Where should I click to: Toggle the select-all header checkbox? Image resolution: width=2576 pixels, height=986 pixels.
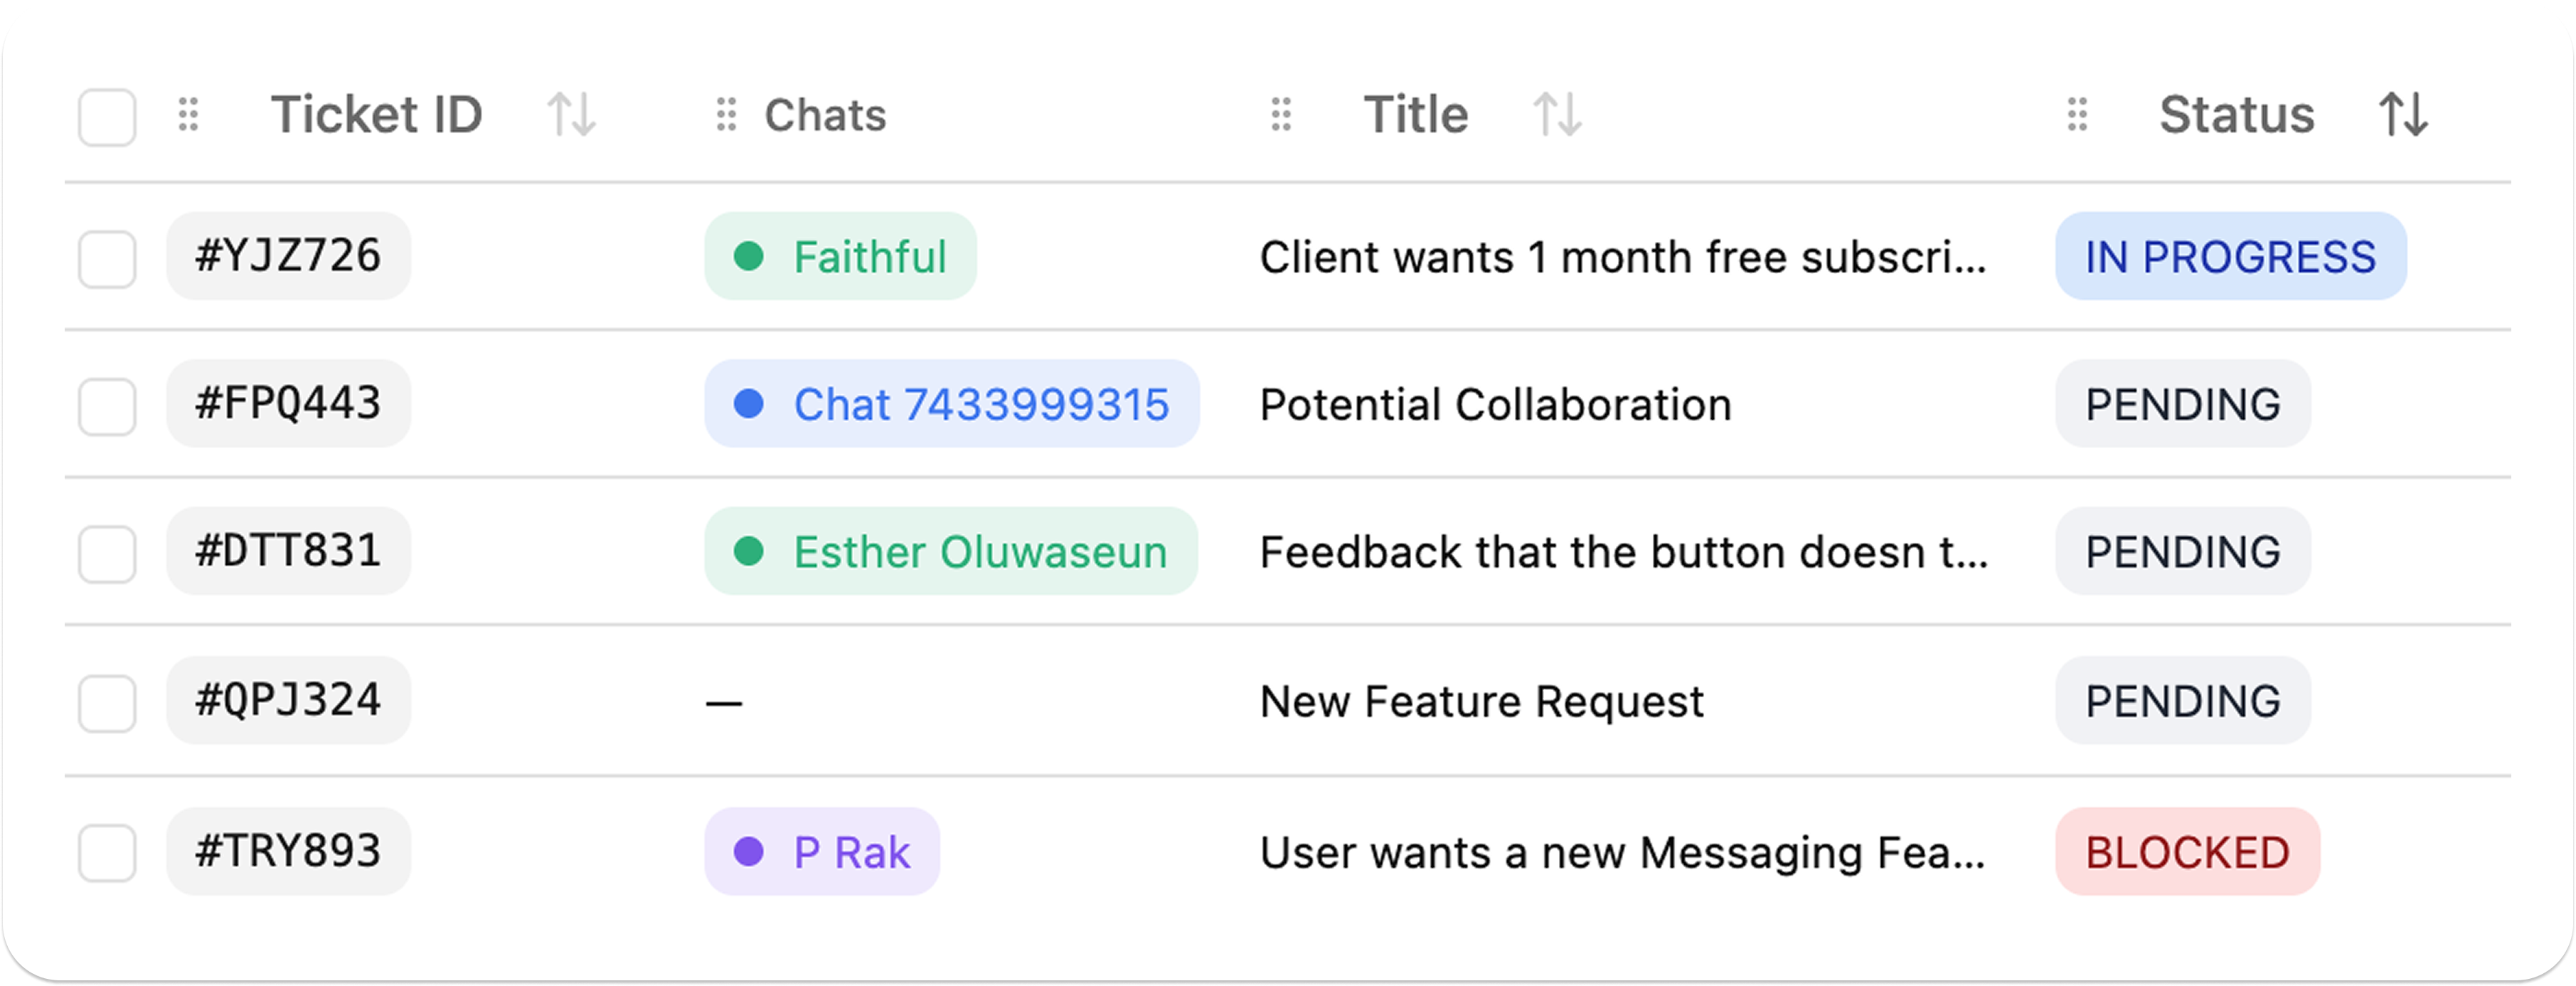[x=107, y=117]
